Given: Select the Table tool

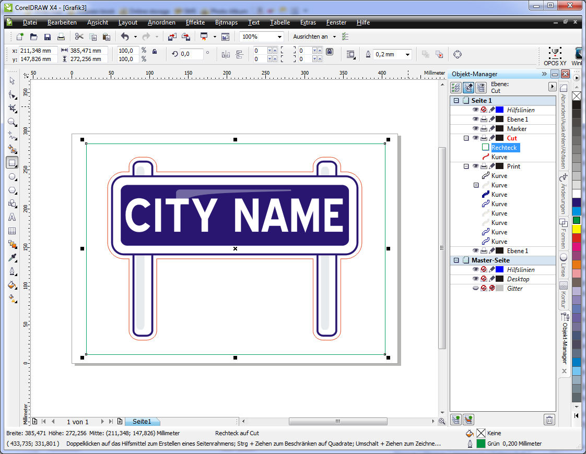Looking at the screenshot, I should [x=12, y=231].
